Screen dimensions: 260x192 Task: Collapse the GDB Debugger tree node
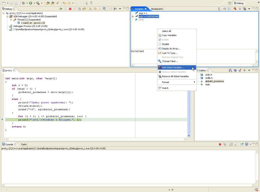click(7, 16)
